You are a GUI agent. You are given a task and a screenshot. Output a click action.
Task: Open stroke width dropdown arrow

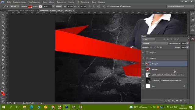click(x=54, y=6)
